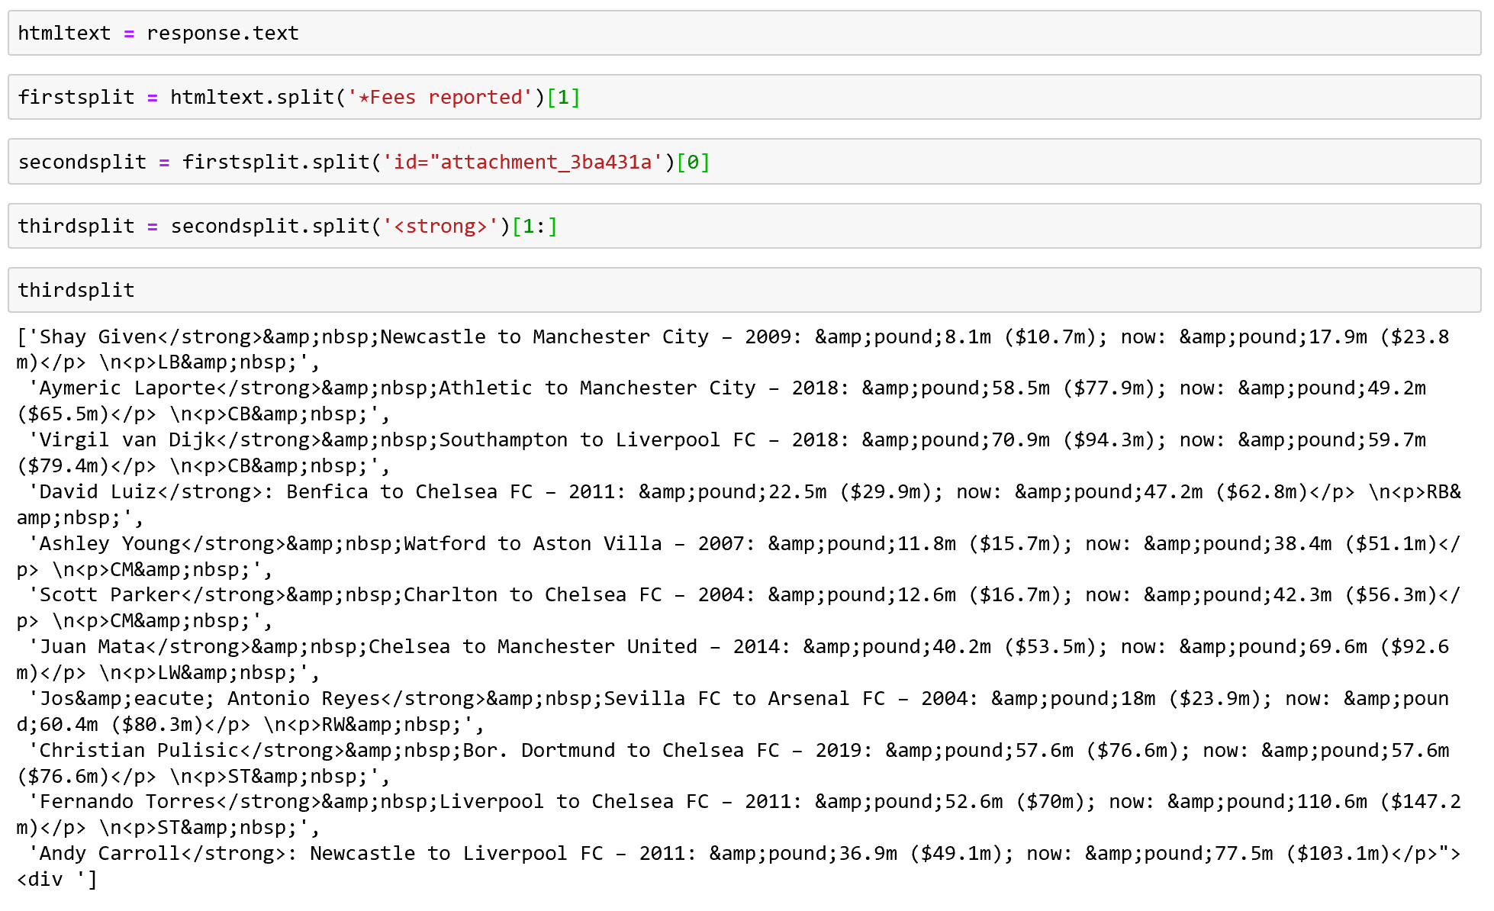
Task: Click the 'id="attachment_3ba431a' string literal
Action: 522,163
